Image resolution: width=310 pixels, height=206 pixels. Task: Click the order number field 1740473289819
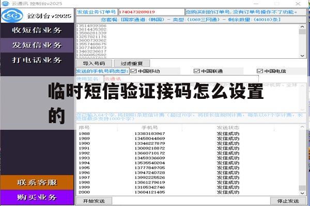click(x=151, y=12)
